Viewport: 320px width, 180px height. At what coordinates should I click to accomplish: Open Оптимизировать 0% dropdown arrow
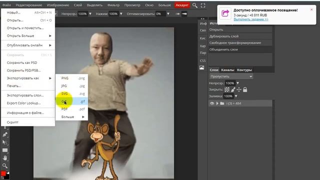point(168,14)
